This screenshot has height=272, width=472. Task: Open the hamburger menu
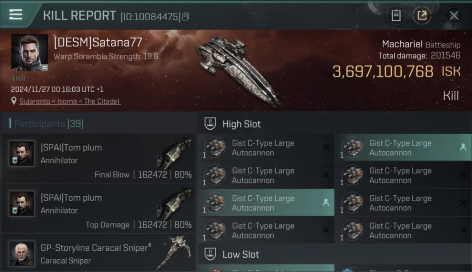coord(16,15)
